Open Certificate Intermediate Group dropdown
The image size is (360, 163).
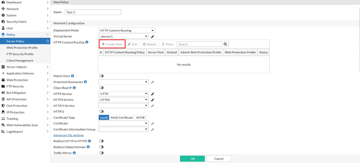124,129
